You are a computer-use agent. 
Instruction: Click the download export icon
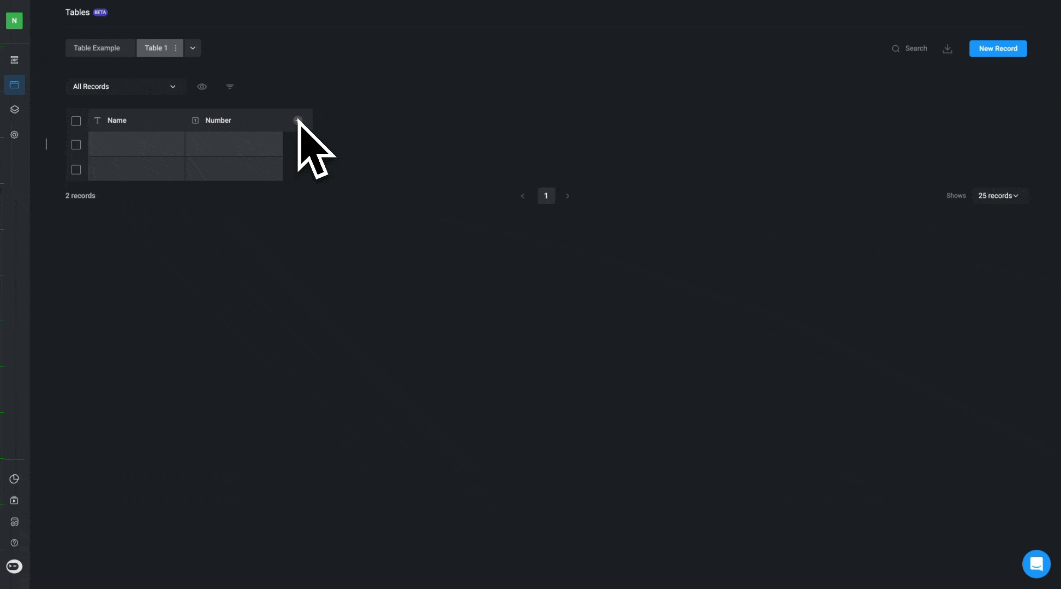click(x=947, y=49)
